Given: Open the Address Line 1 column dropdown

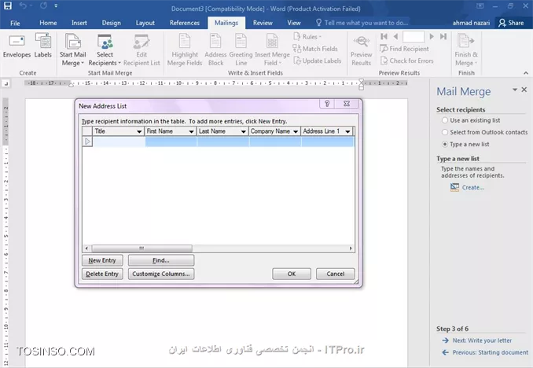Looking at the screenshot, I should [347, 131].
